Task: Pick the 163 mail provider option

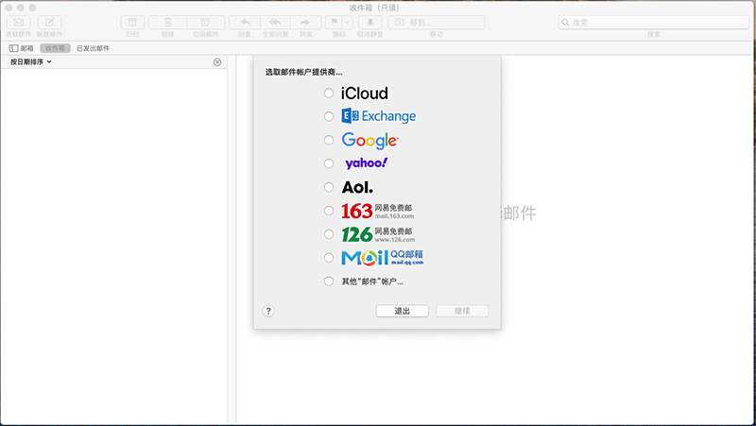Action: [x=329, y=211]
